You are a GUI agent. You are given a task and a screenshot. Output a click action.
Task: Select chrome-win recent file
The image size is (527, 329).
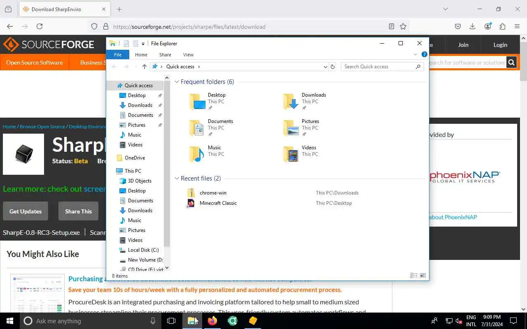pyautogui.click(x=213, y=193)
